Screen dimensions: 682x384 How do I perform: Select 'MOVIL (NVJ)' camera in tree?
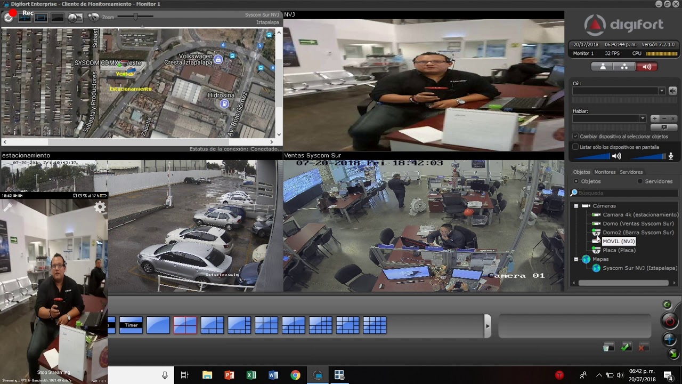coord(619,242)
